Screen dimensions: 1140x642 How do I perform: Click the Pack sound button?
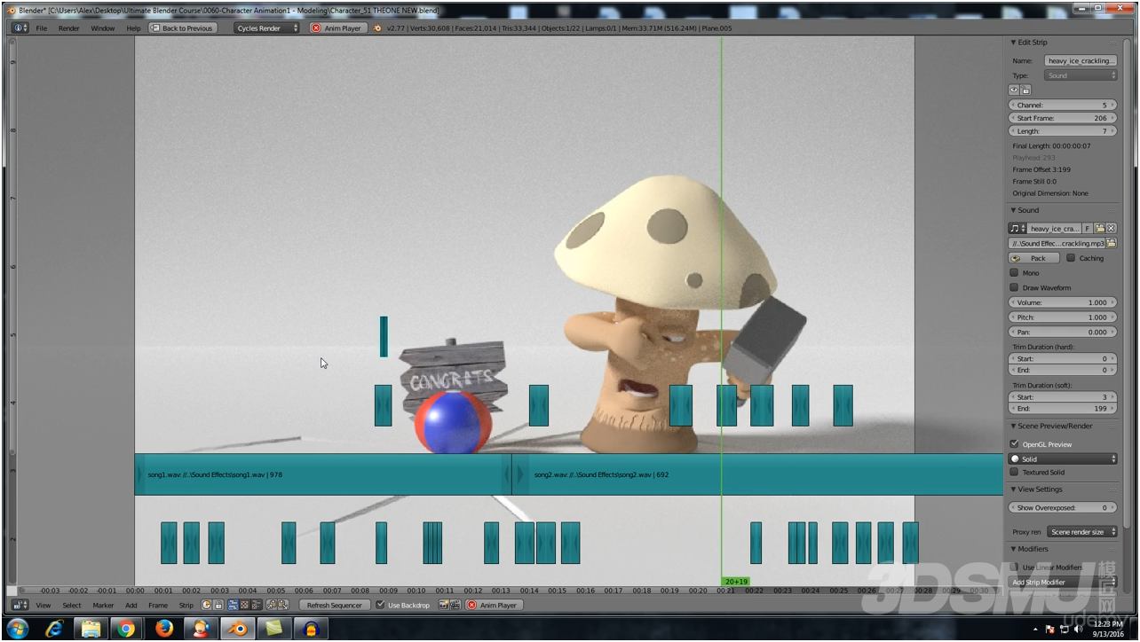pos(1033,258)
